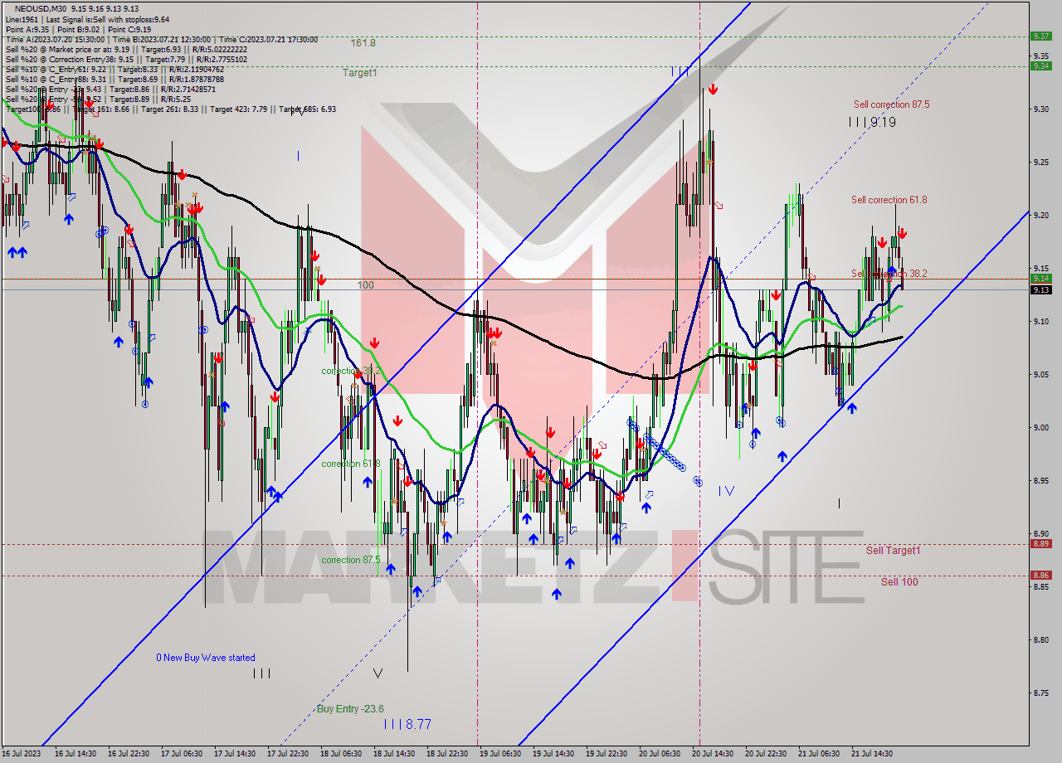Click the green 'correction 87.5' label
Screen dimensions: 1062x763
tap(351, 560)
